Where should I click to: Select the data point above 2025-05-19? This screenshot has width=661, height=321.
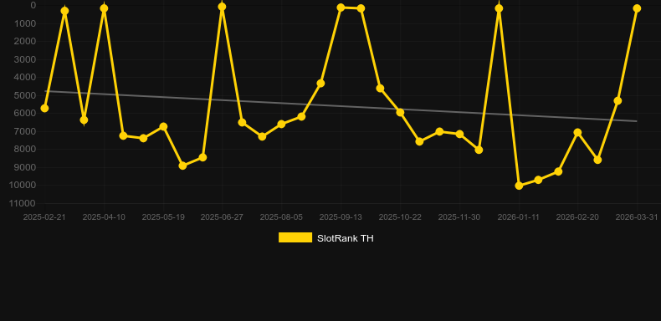tap(163, 127)
